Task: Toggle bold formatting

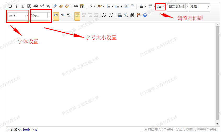Action: coord(10,6)
